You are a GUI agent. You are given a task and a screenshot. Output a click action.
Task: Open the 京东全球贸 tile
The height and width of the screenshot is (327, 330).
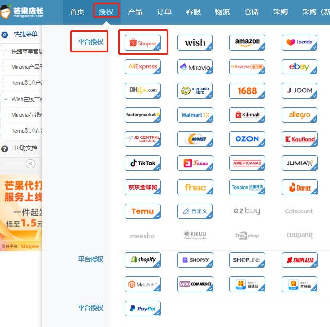(x=143, y=187)
